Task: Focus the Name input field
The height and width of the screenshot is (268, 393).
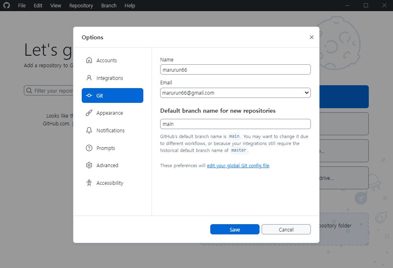Action: pos(235,70)
